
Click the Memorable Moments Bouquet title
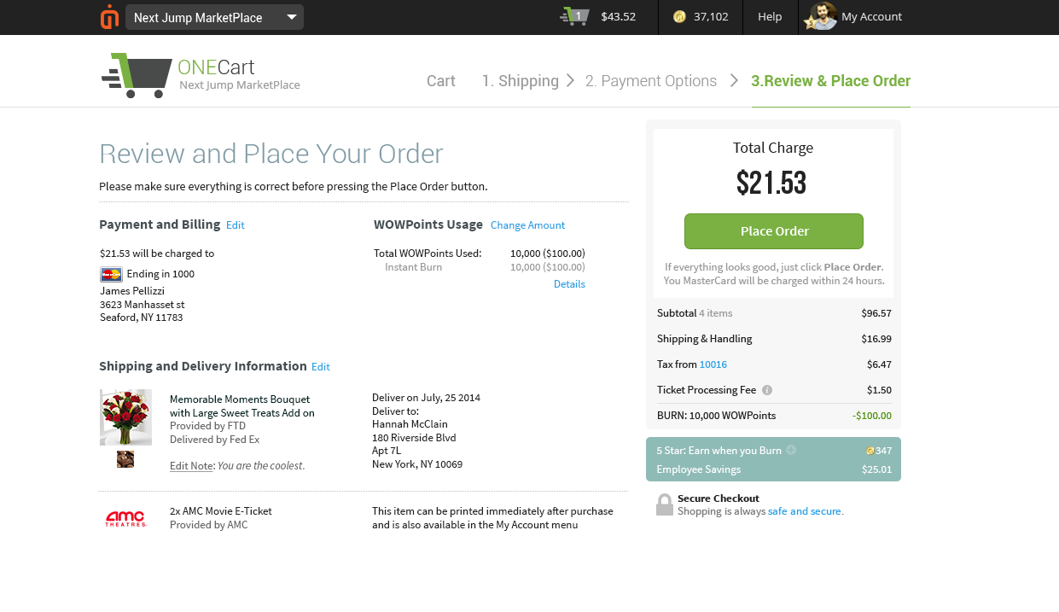(242, 406)
